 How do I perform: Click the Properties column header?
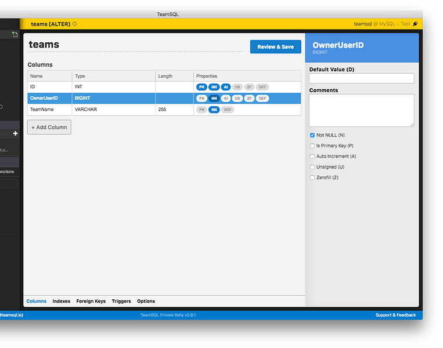pos(247,76)
